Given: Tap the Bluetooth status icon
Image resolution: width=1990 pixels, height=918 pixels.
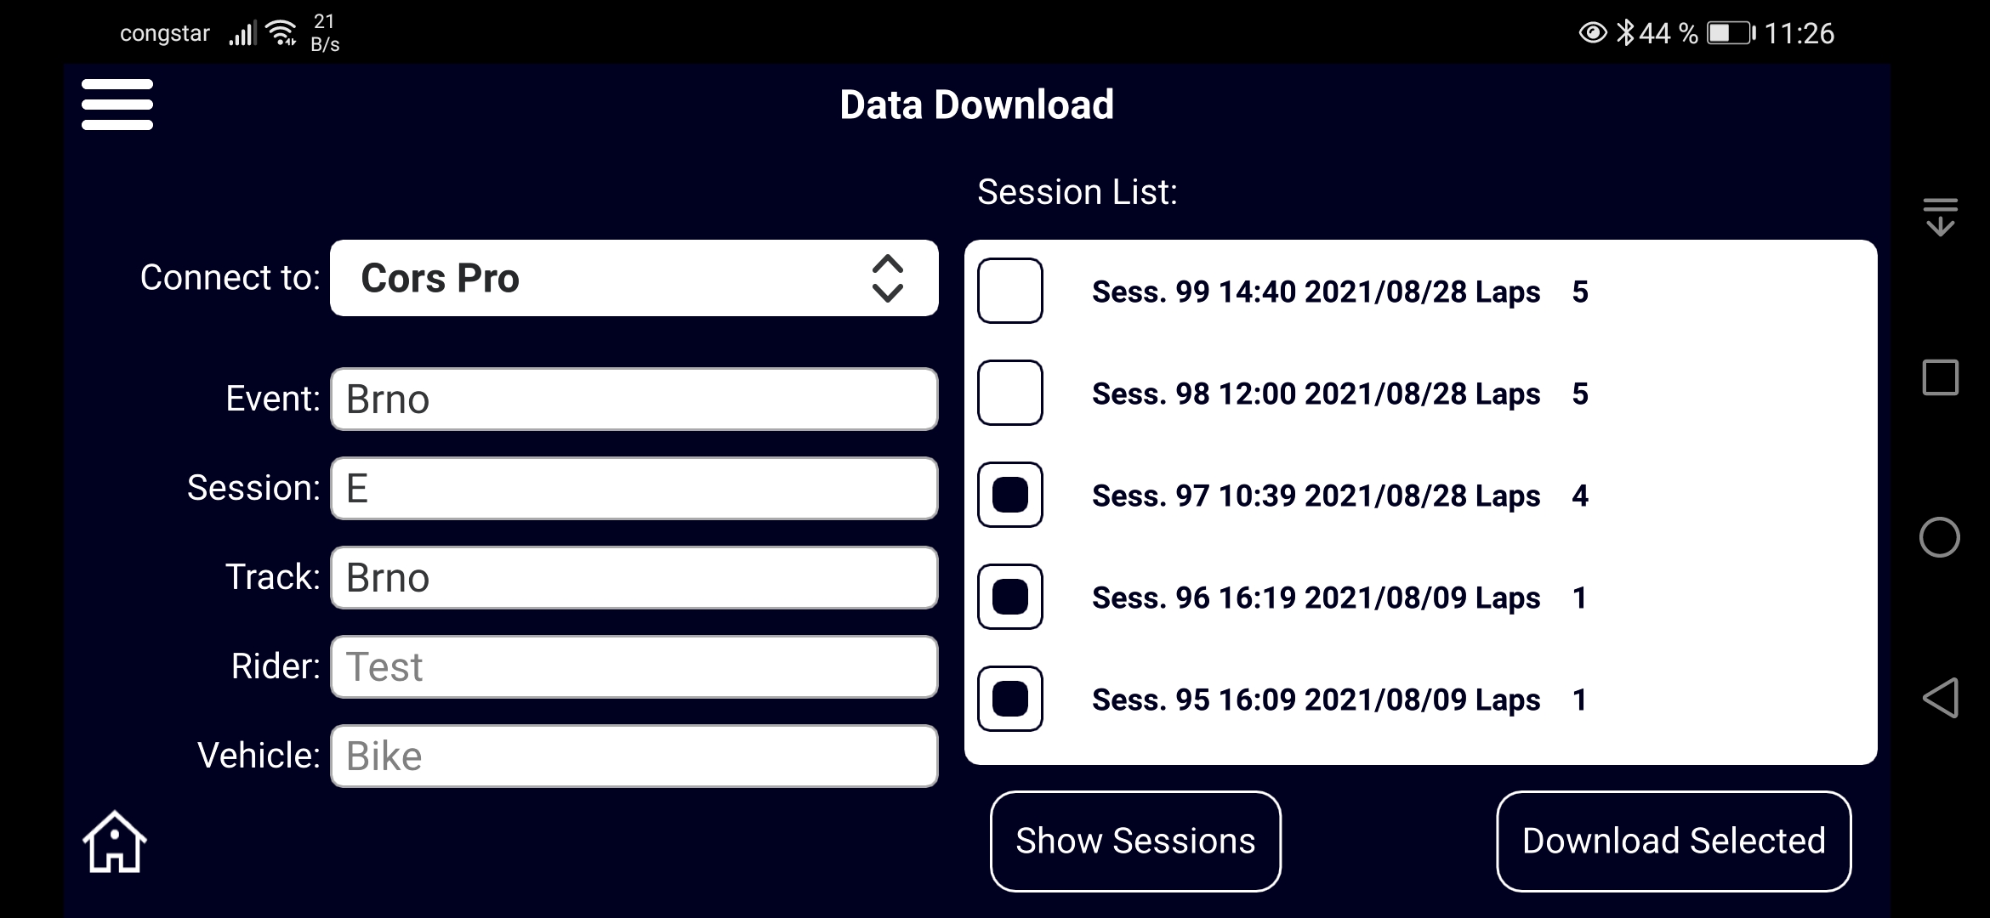Looking at the screenshot, I should [1625, 33].
